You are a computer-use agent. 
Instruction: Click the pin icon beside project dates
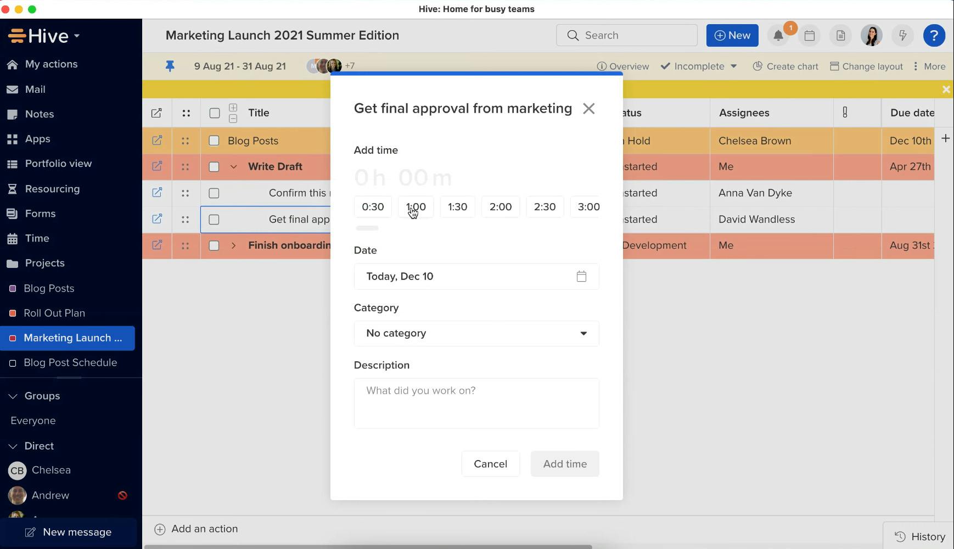point(170,66)
